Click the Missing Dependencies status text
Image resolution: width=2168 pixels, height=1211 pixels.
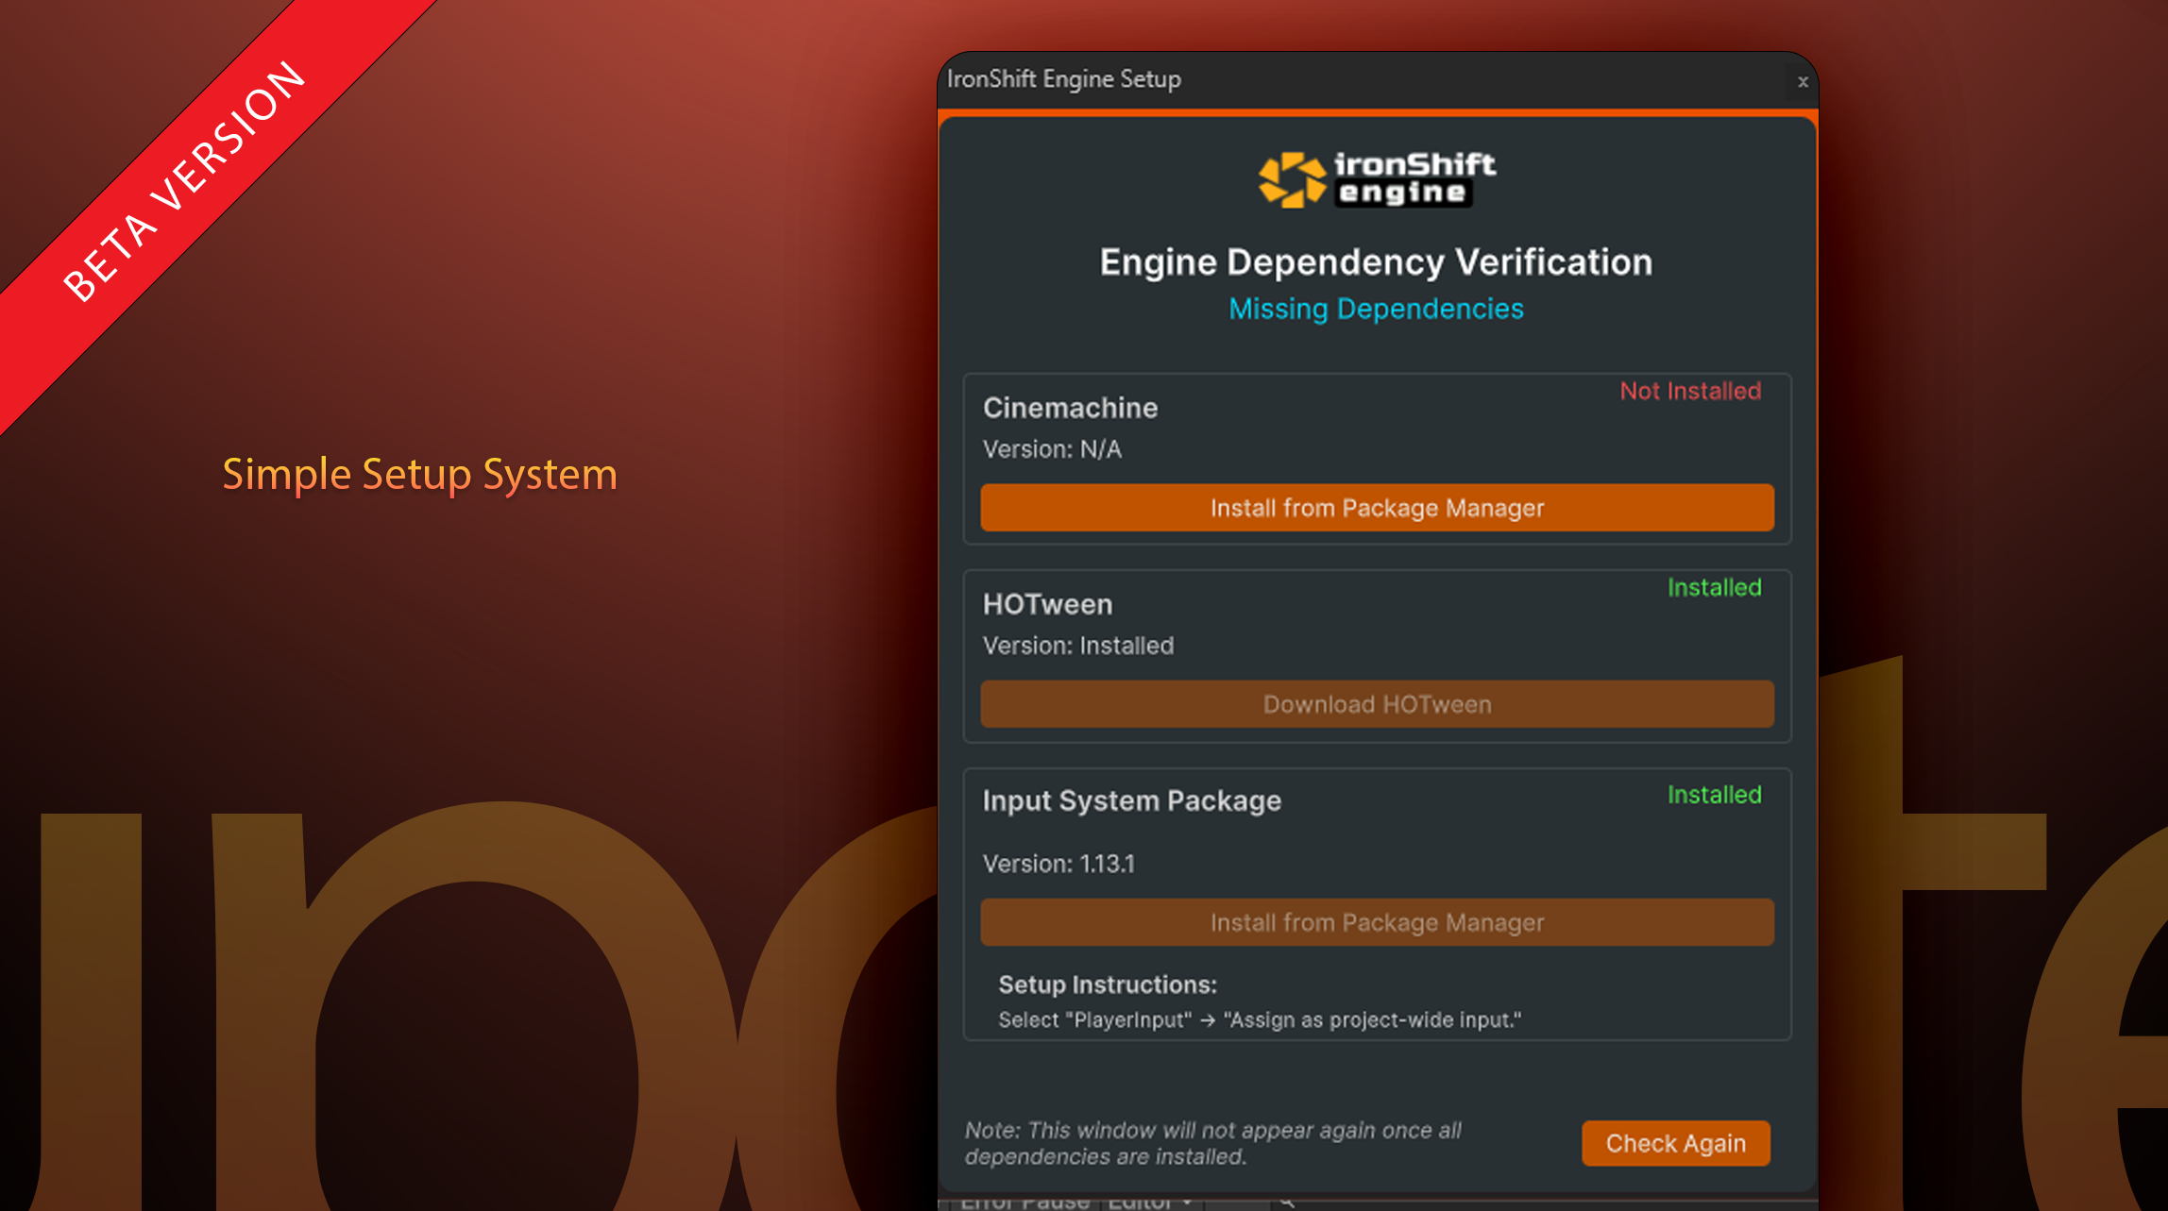(x=1376, y=309)
